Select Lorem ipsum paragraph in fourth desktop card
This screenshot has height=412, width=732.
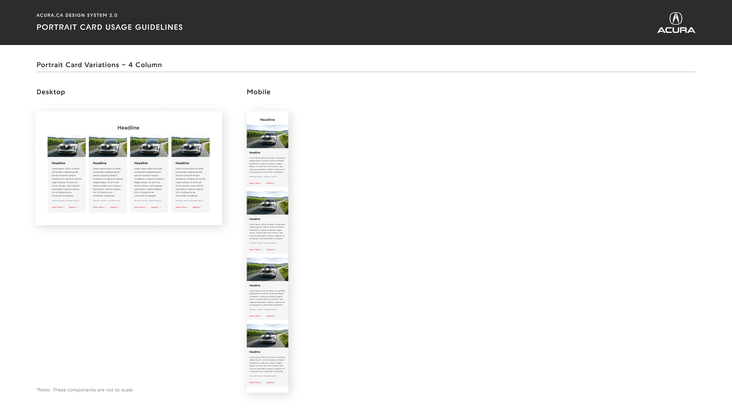pyautogui.click(x=190, y=182)
